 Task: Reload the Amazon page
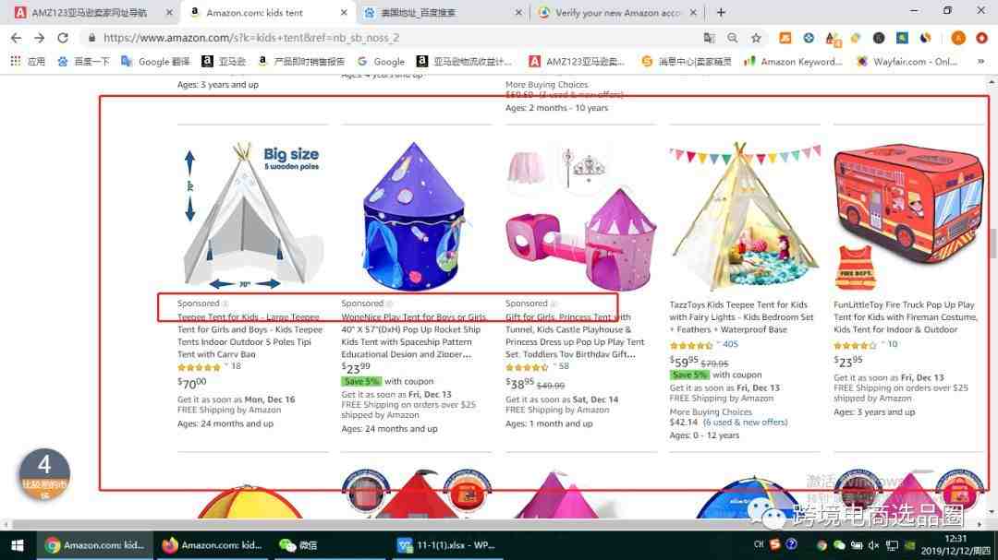tap(63, 38)
